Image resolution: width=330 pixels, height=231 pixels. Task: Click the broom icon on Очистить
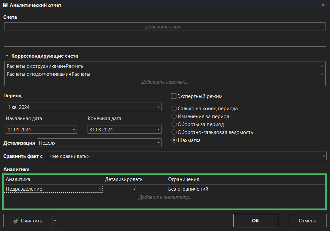point(16,221)
